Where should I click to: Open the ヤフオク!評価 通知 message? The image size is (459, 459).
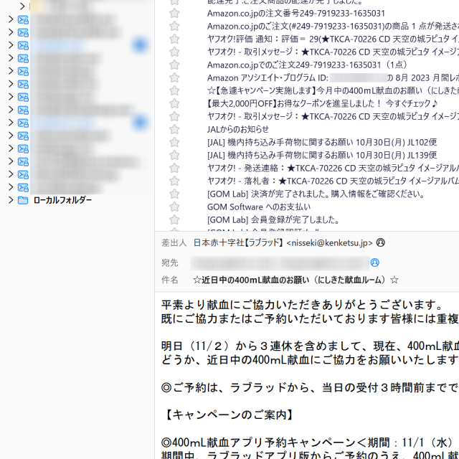point(333,39)
